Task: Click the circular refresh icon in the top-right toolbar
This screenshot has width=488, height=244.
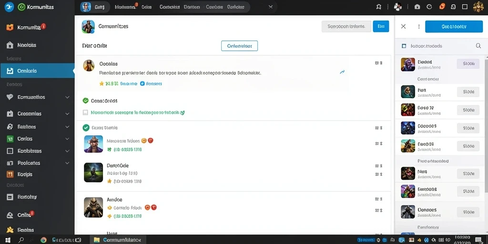Action: tap(429, 7)
